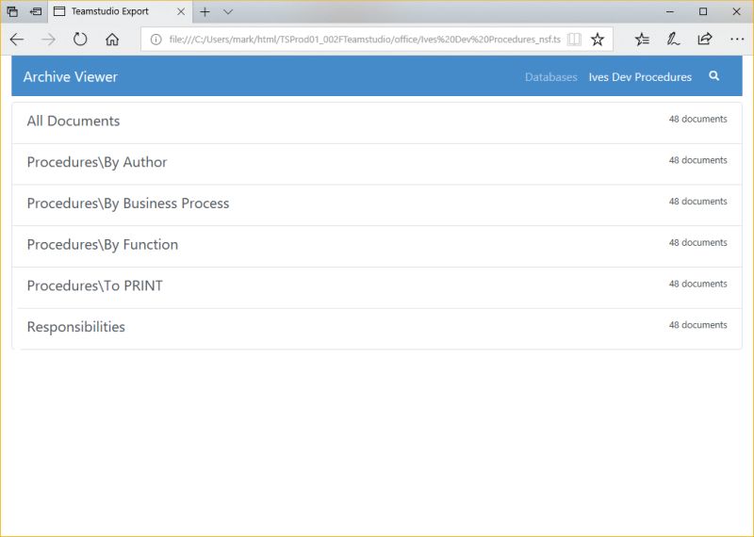Toggle Reading view book icon

pyautogui.click(x=574, y=40)
